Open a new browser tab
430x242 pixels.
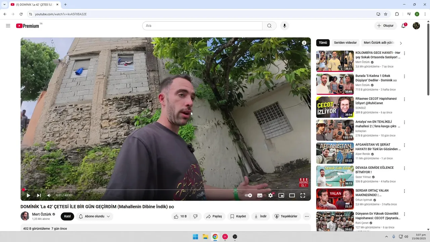pos(65,5)
